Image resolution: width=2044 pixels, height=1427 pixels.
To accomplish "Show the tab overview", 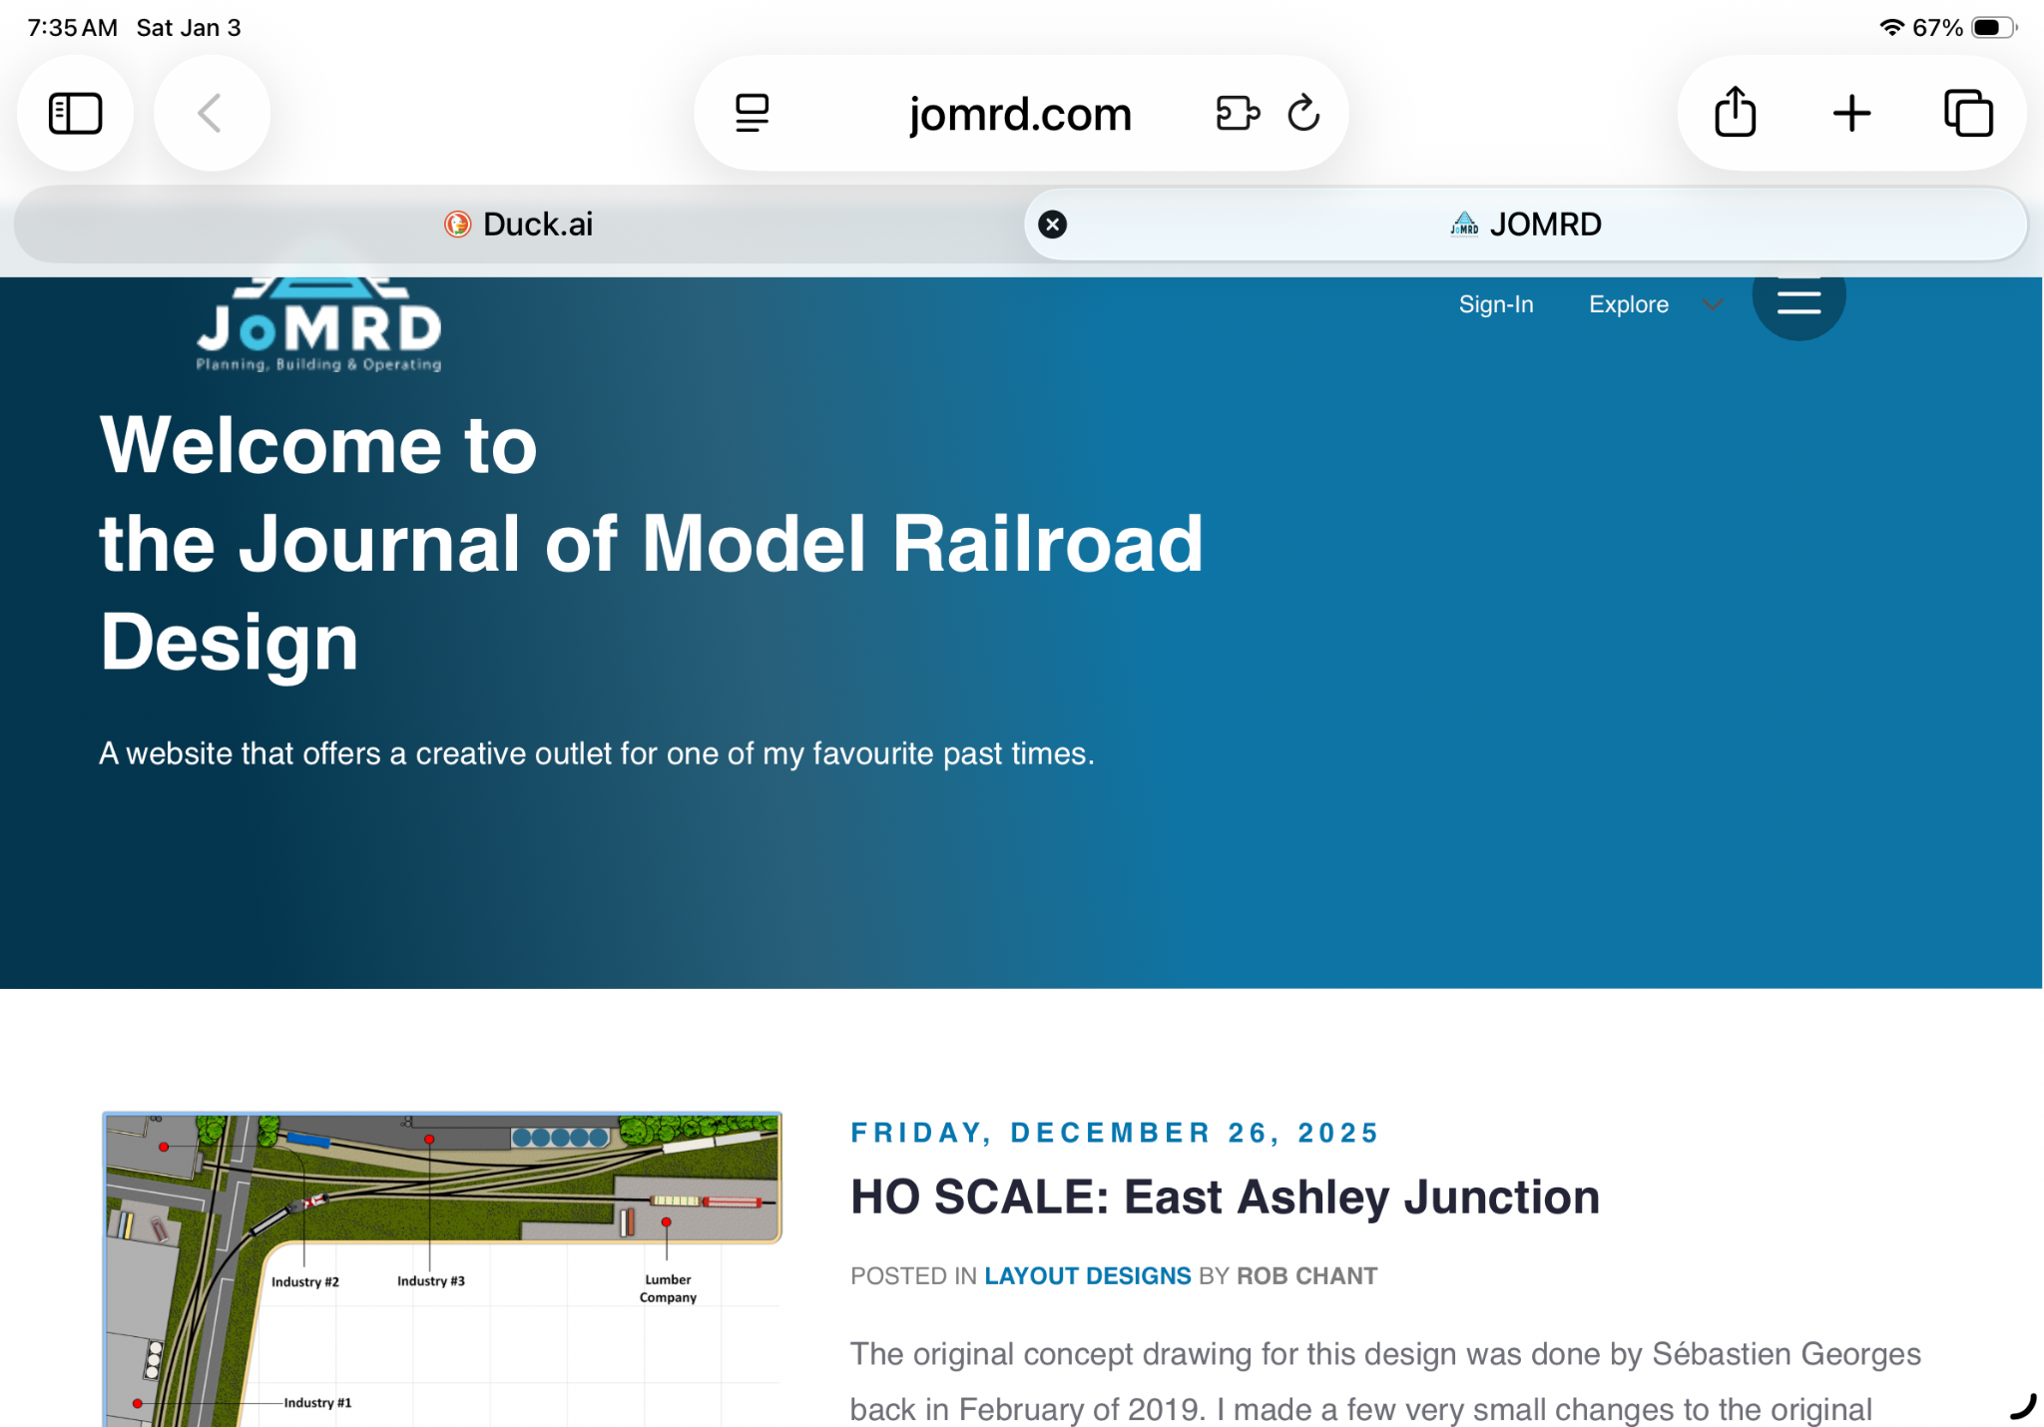I will pos(1968,113).
